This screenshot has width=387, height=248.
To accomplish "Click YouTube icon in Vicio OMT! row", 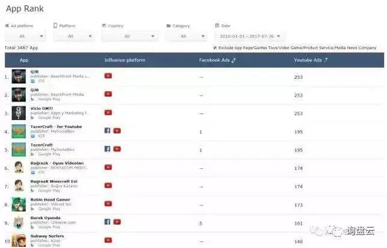I will tap(108, 112).
